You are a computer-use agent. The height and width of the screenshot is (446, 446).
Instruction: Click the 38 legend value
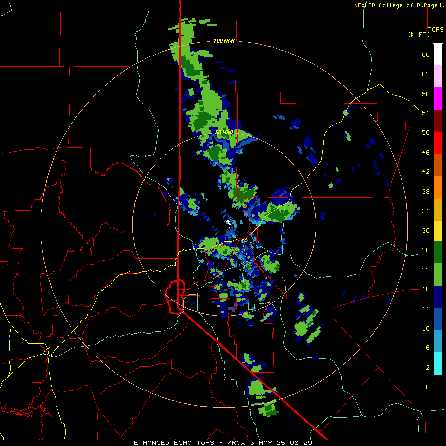click(426, 191)
